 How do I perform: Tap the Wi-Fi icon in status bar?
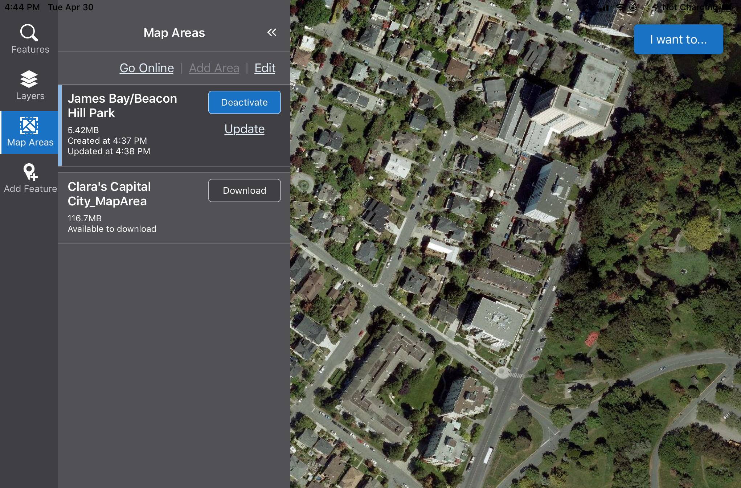(621, 7)
